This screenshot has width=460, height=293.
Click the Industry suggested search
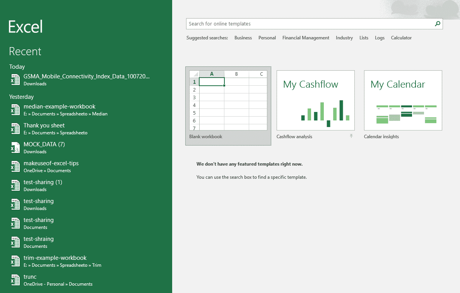pos(344,37)
